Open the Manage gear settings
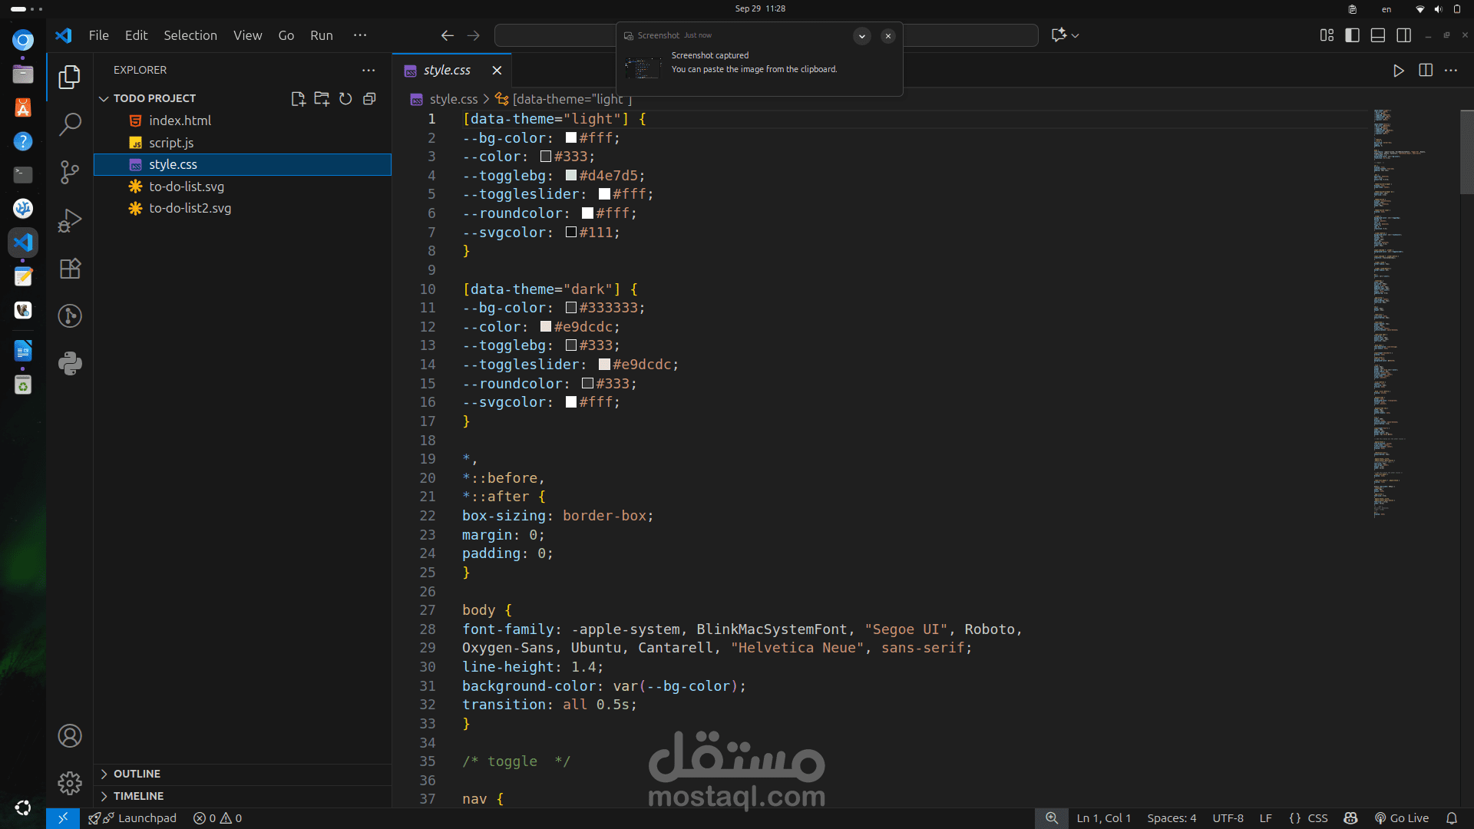This screenshot has height=829, width=1474. click(x=70, y=783)
